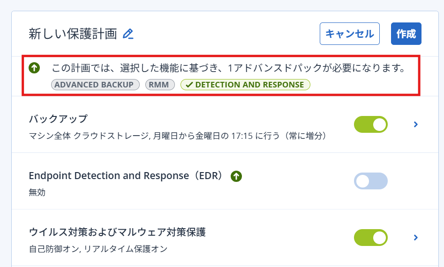Click the DETECTION AND RESPONSE tag

(x=249, y=85)
